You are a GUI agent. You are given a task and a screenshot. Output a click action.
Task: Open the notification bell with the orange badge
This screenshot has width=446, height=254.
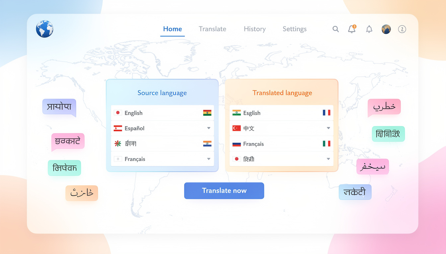[x=352, y=29]
